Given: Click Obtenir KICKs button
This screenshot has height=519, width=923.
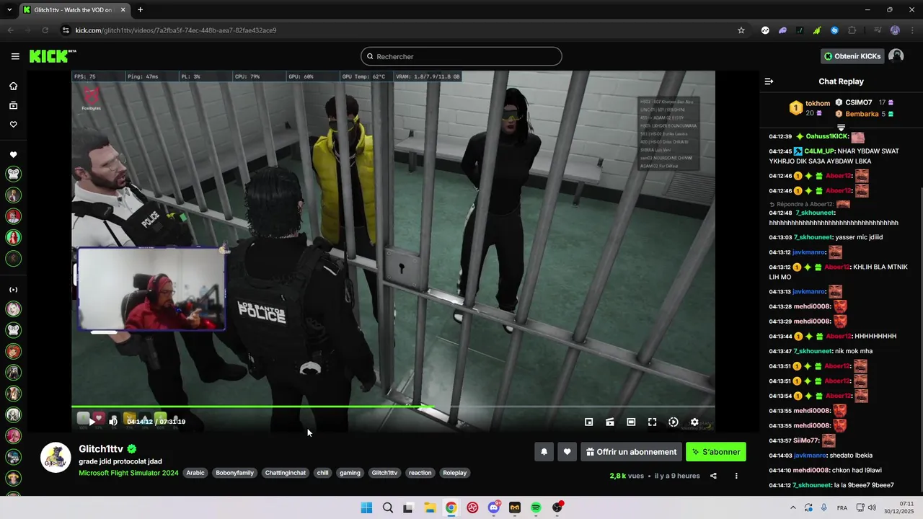Looking at the screenshot, I should 852,56.
